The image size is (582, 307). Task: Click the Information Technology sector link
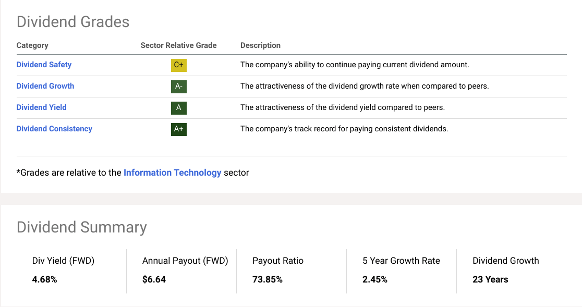pyautogui.click(x=172, y=173)
